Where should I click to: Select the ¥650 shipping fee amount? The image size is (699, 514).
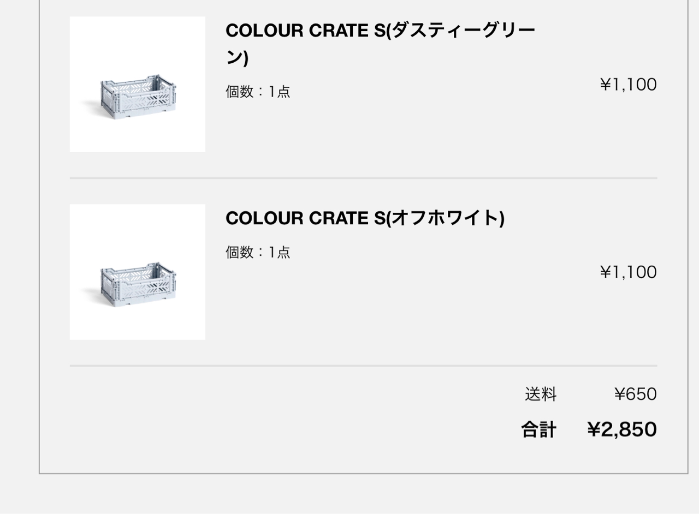click(635, 394)
